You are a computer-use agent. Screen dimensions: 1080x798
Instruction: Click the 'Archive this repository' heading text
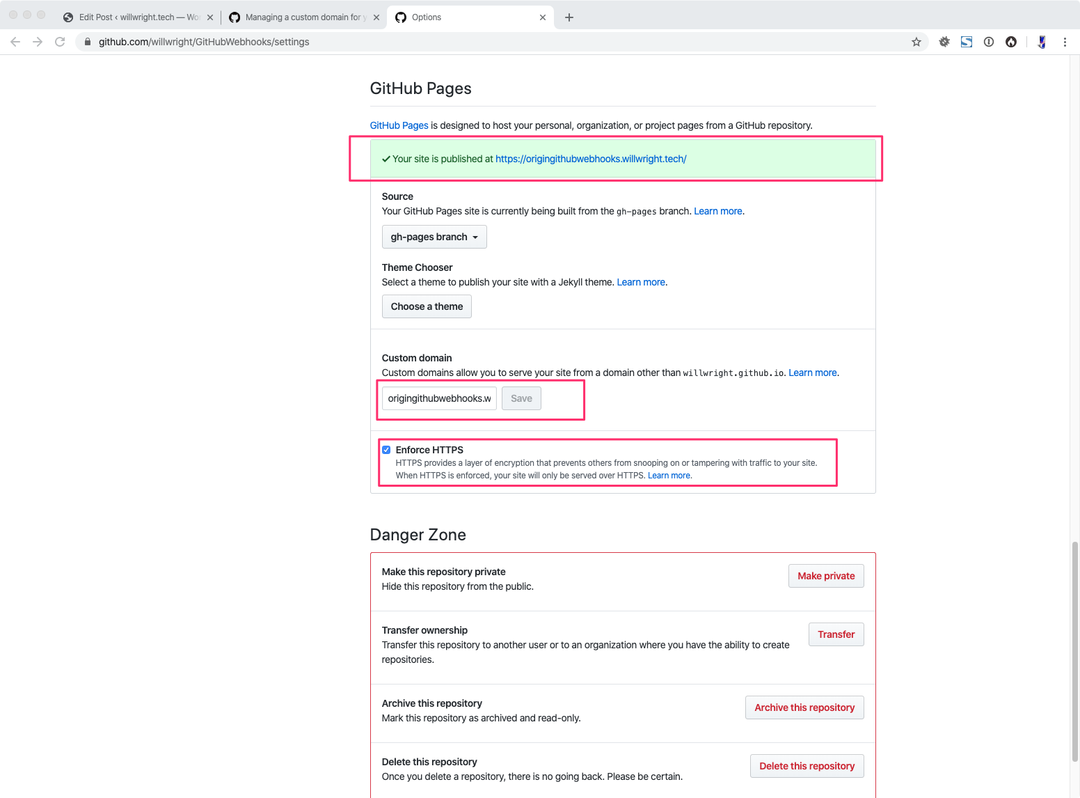pyautogui.click(x=432, y=703)
